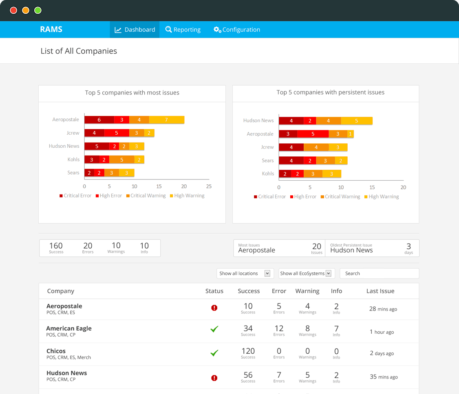
Task: Click Chicos' green checkmark status icon
Action: [x=214, y=353]
